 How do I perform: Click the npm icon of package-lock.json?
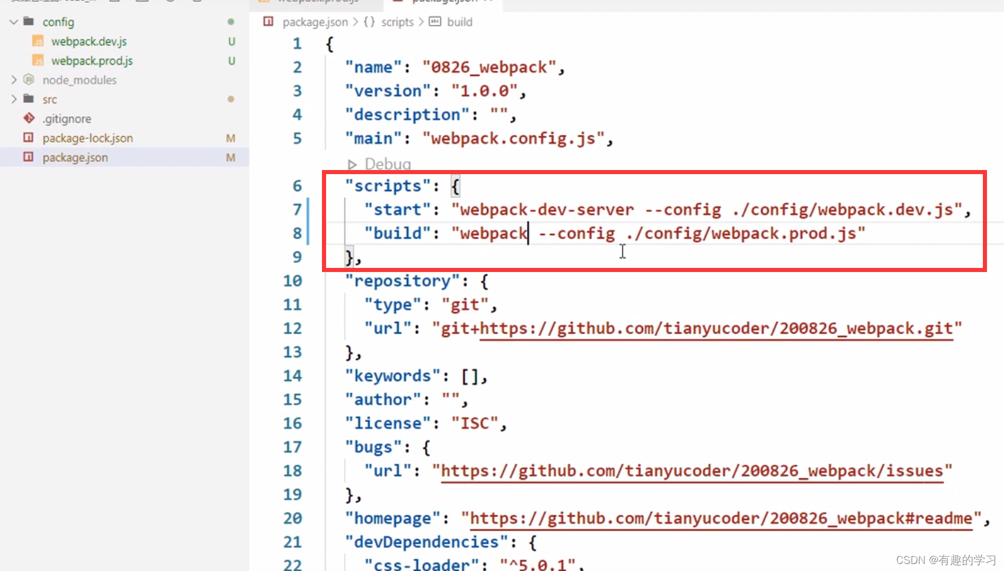28,138
